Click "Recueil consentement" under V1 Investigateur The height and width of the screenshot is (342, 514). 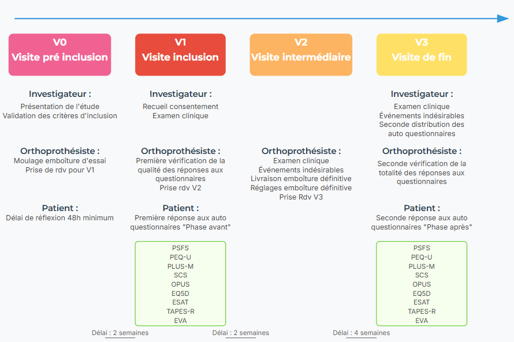tap(180, 107)
